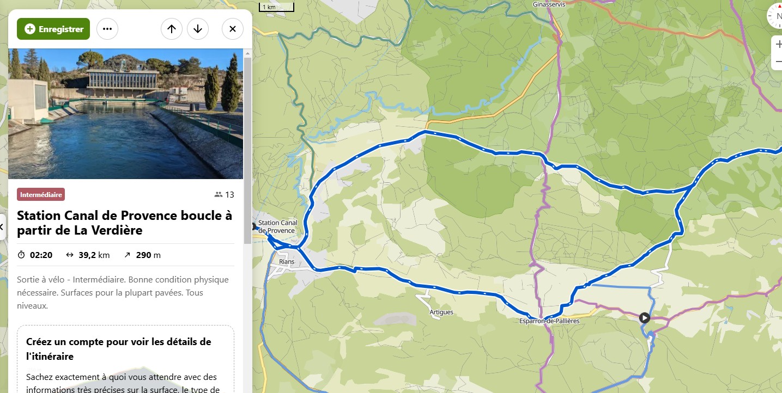Click the map compass north icon
This screenshot has height=393, width=782.
776,15
